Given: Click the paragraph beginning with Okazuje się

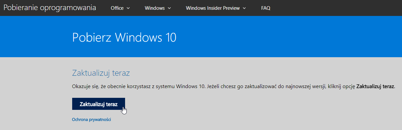Looking at the screenshot, I should [233, 86].
